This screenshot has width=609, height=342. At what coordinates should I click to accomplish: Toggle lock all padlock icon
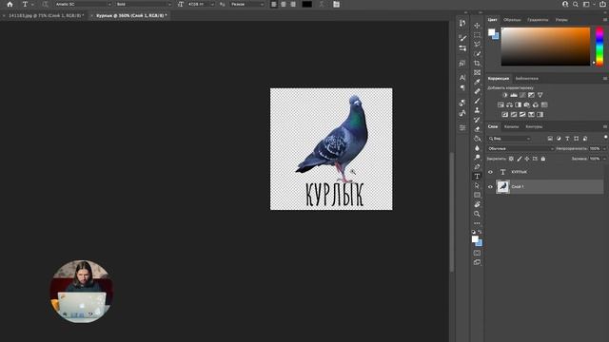543,159
